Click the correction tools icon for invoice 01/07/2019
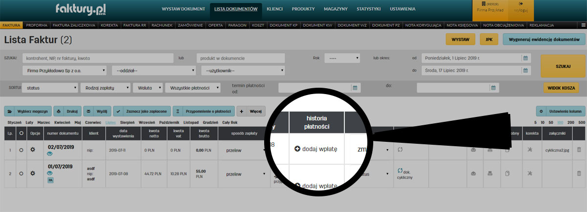The height and width of the screenshot is (212, 587). point(529,173)
